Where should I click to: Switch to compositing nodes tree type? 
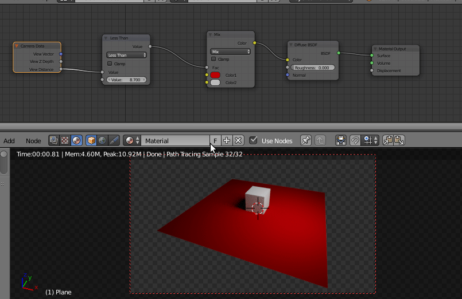point(53,140)
